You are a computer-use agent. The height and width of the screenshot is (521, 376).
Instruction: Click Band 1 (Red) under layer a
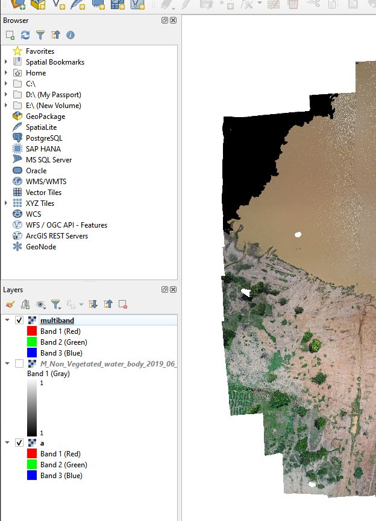[60, 453]
